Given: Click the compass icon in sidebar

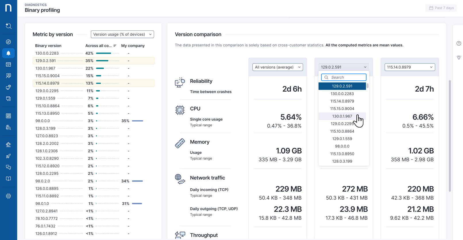Looking at the screenshot, I should coord(8,42).
